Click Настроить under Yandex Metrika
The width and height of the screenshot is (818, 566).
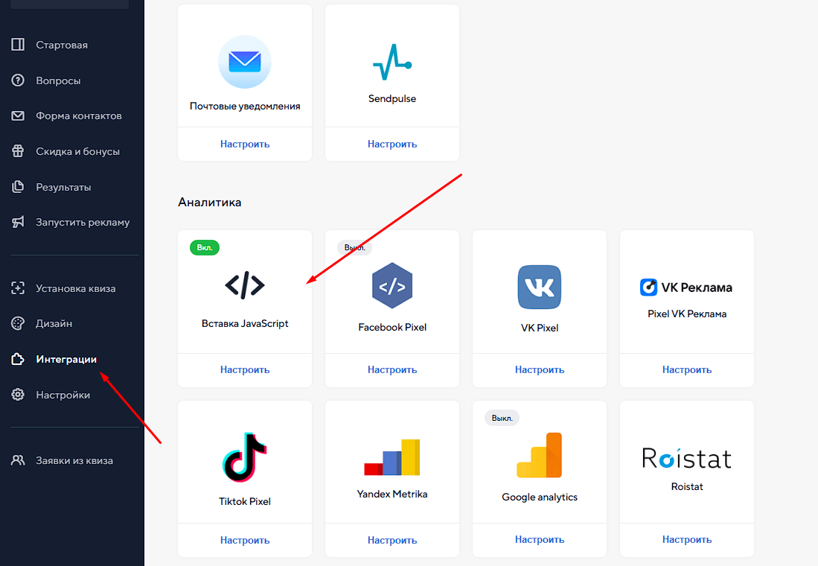pyautogui.click(x=392, y=540)
